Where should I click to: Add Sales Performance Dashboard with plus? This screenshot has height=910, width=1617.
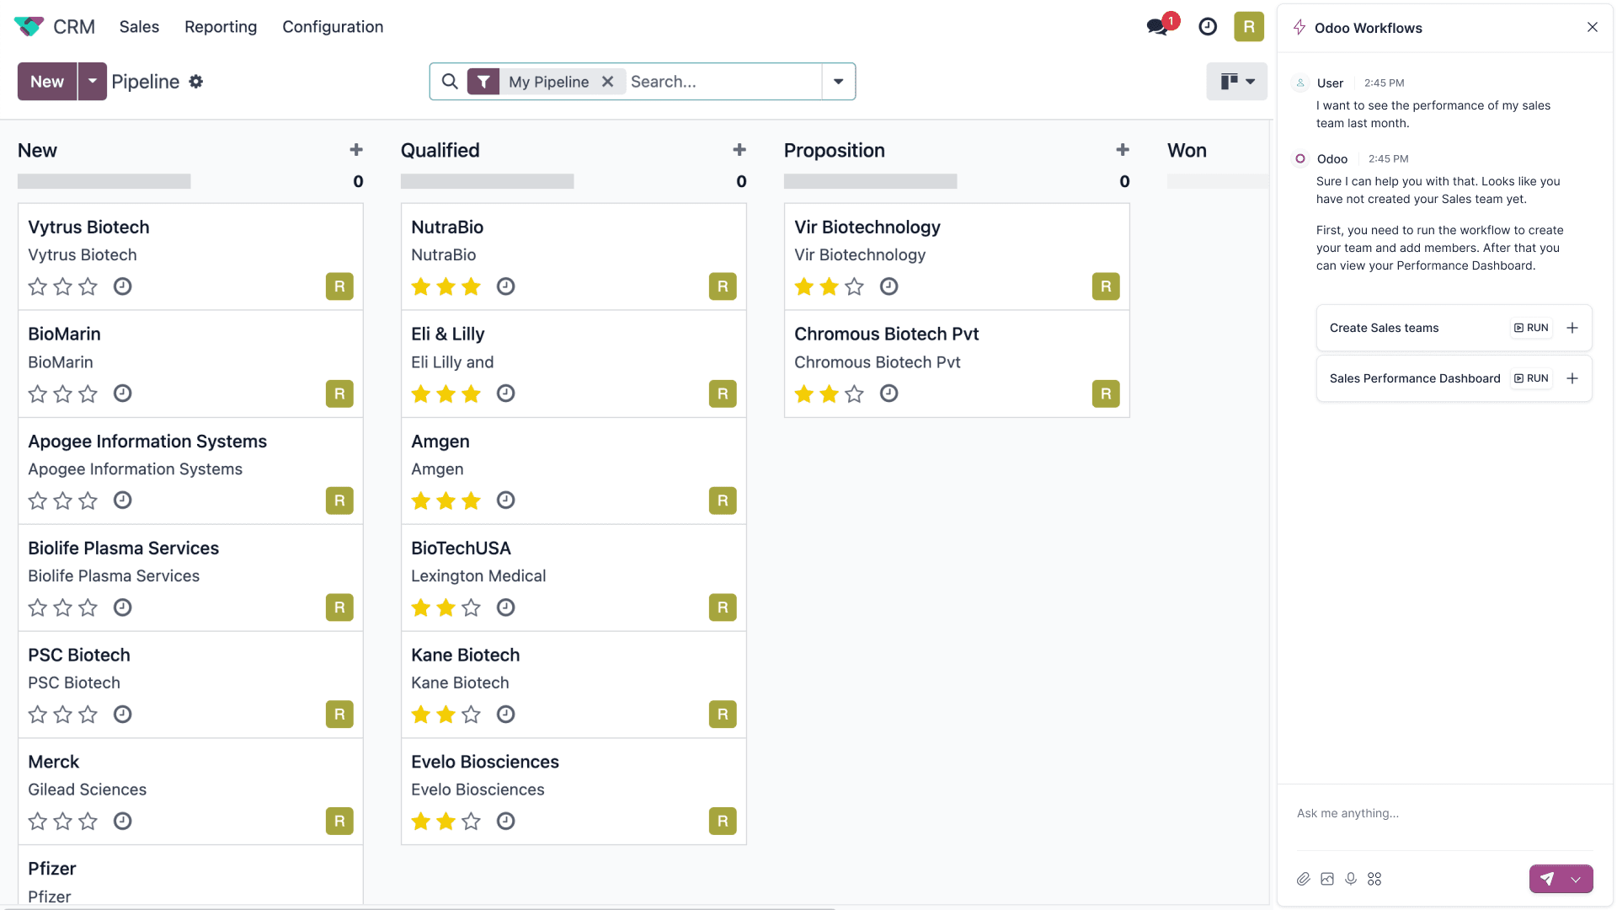1572,378
